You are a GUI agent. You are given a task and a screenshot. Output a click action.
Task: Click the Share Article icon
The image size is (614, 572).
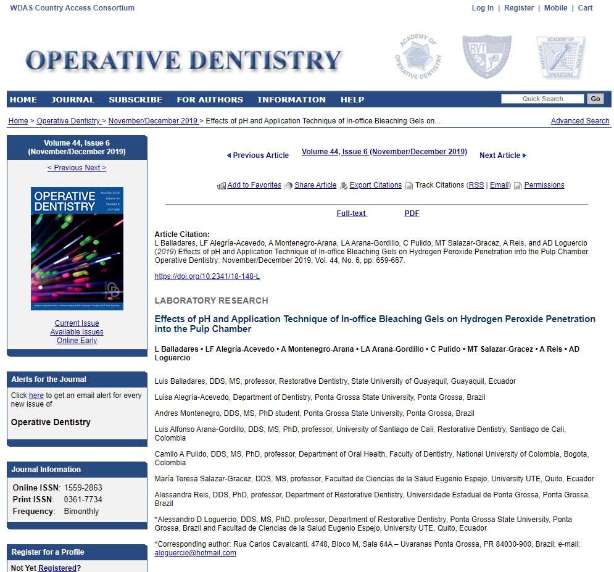(x=288, y=186)
